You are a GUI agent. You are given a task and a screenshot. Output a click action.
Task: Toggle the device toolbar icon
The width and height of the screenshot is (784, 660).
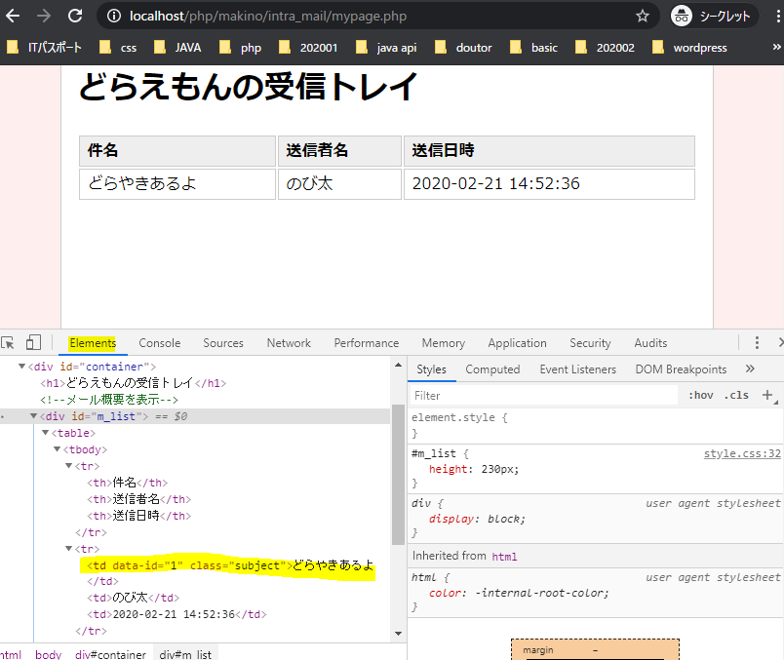pyautogui.click(x=33, y=342)
